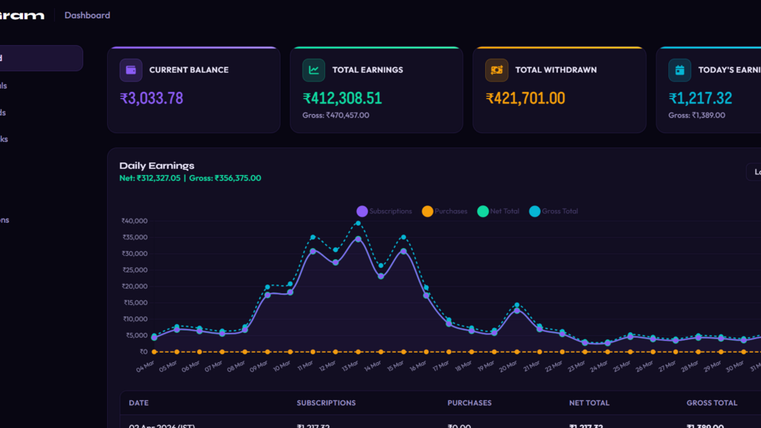Select the Purchases data point on 04 Mar
The height and width of the screenshot is (428, 761).
click(155, 352)
